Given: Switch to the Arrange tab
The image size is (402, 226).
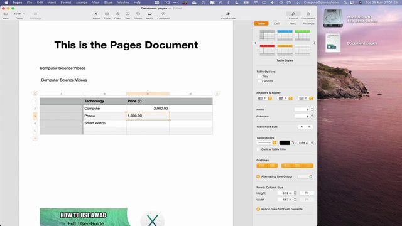Looking at the screenshot, I should tap(308, 24).
